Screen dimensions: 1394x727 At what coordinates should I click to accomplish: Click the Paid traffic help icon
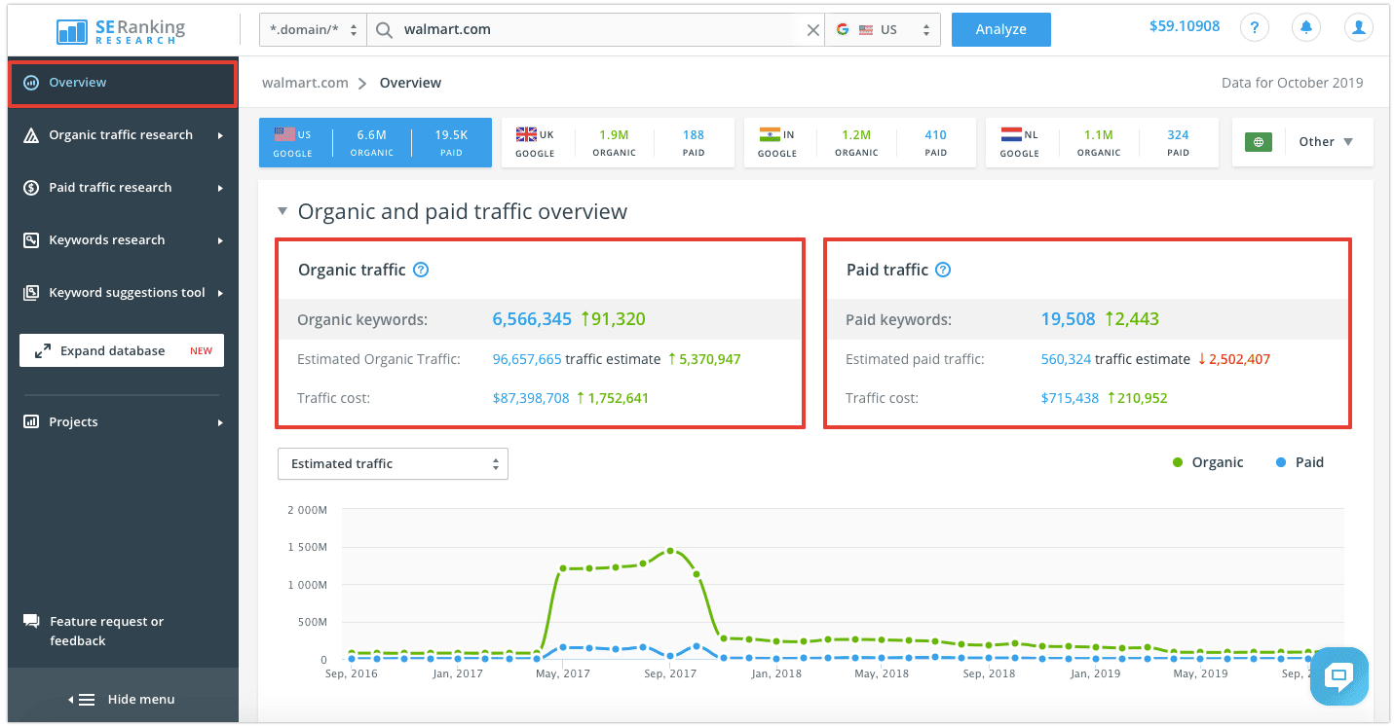pos(943,271)
